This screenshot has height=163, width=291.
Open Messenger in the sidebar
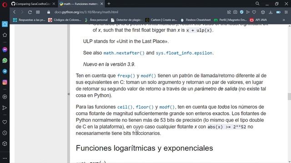coord(5,49)
